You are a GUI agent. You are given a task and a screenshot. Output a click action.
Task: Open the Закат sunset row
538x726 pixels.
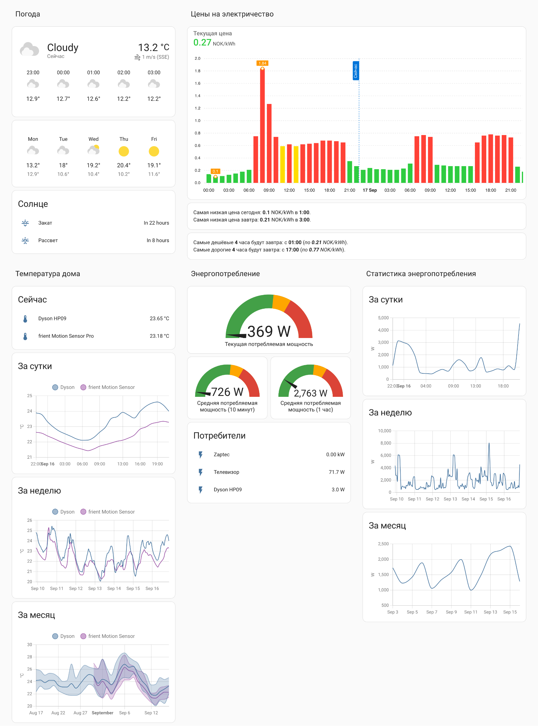[94, 223]
